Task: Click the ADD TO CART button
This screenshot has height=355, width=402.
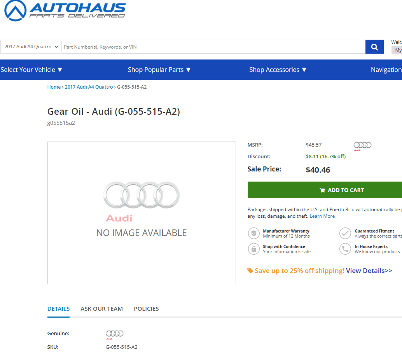Action: 341,190
